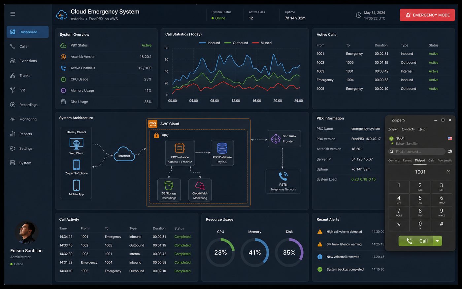Open the System backup completed alert
The height and width of the screenshot is (289, 462).
350,269
